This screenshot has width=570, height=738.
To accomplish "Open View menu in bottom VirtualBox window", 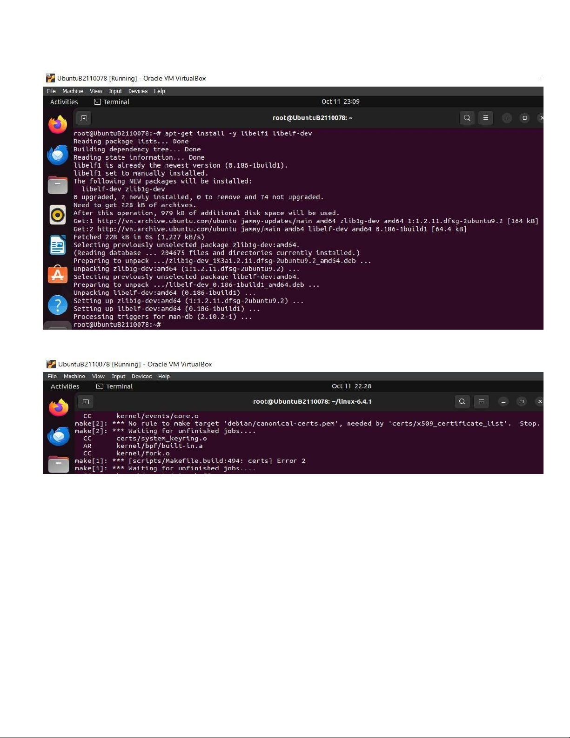I will (x=98, y=376).
